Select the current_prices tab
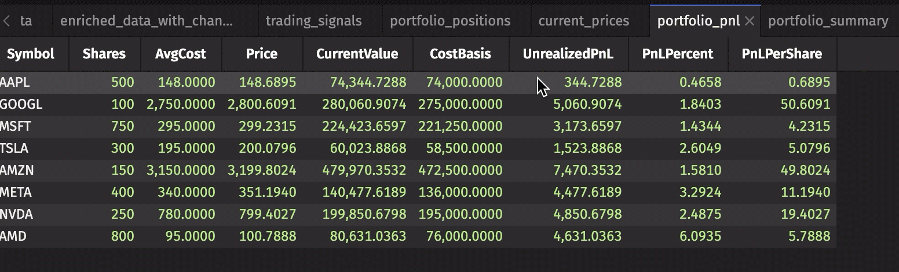 pyautogui.click(x=583, y=21)
